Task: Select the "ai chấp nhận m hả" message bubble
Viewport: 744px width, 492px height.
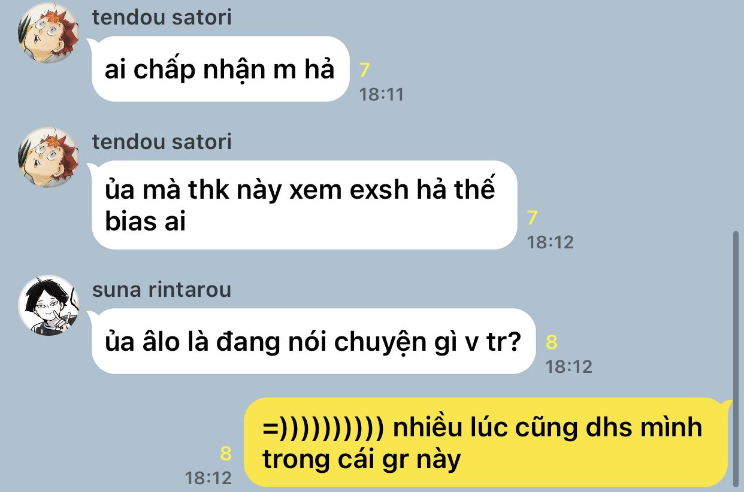Action: point(219,69)
